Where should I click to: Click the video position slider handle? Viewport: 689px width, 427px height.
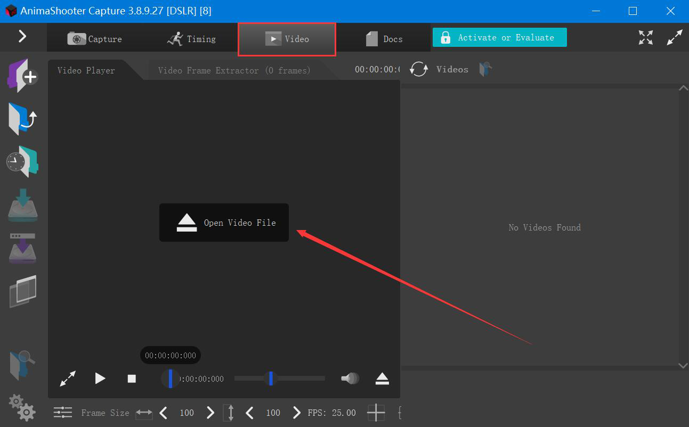click(171, 379)
